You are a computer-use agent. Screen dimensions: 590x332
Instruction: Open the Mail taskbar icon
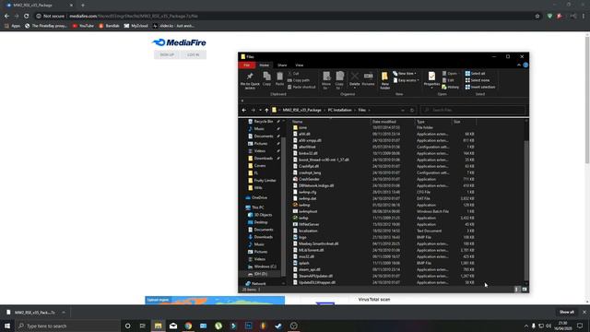[x=173, y=326]
